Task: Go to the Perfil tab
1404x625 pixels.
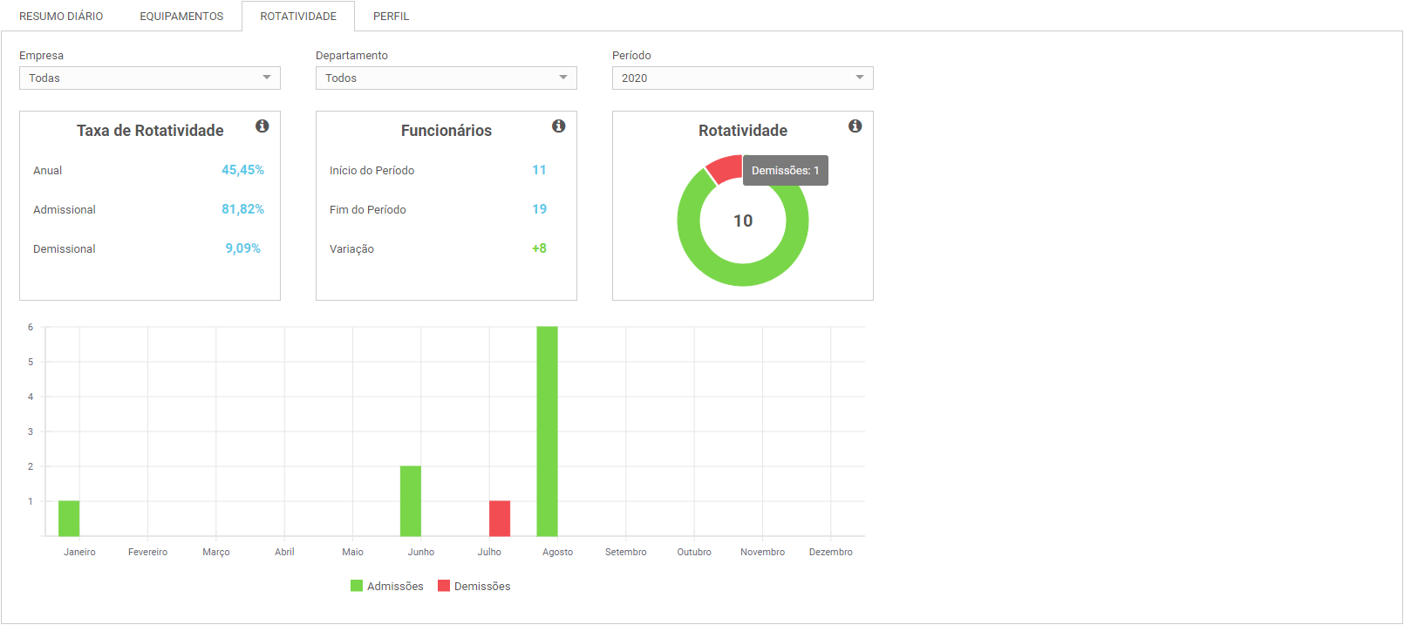Action: 391,17
